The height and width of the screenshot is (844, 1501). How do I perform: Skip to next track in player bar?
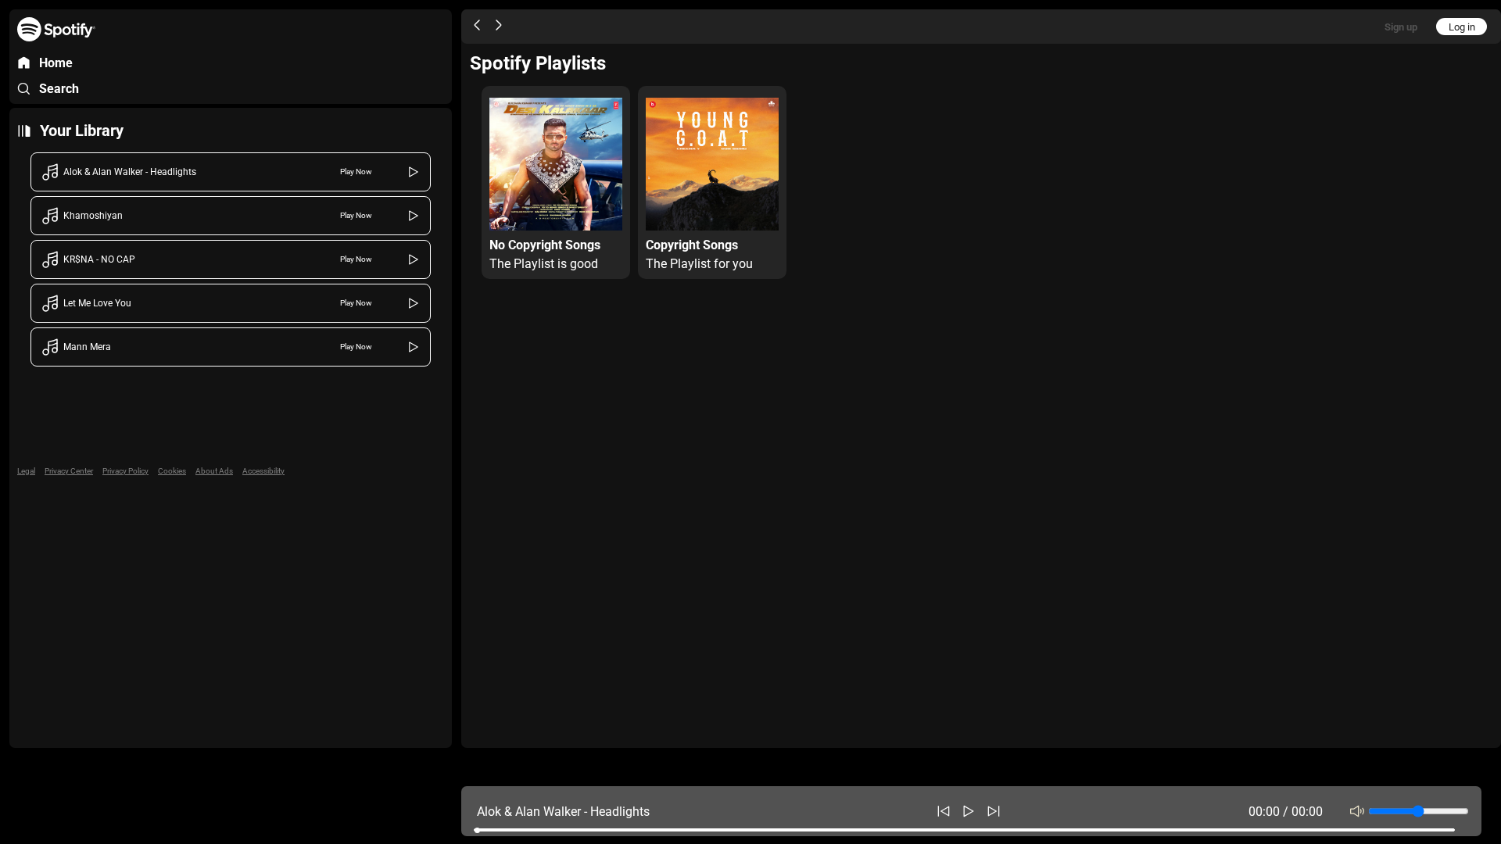[994, 811]
